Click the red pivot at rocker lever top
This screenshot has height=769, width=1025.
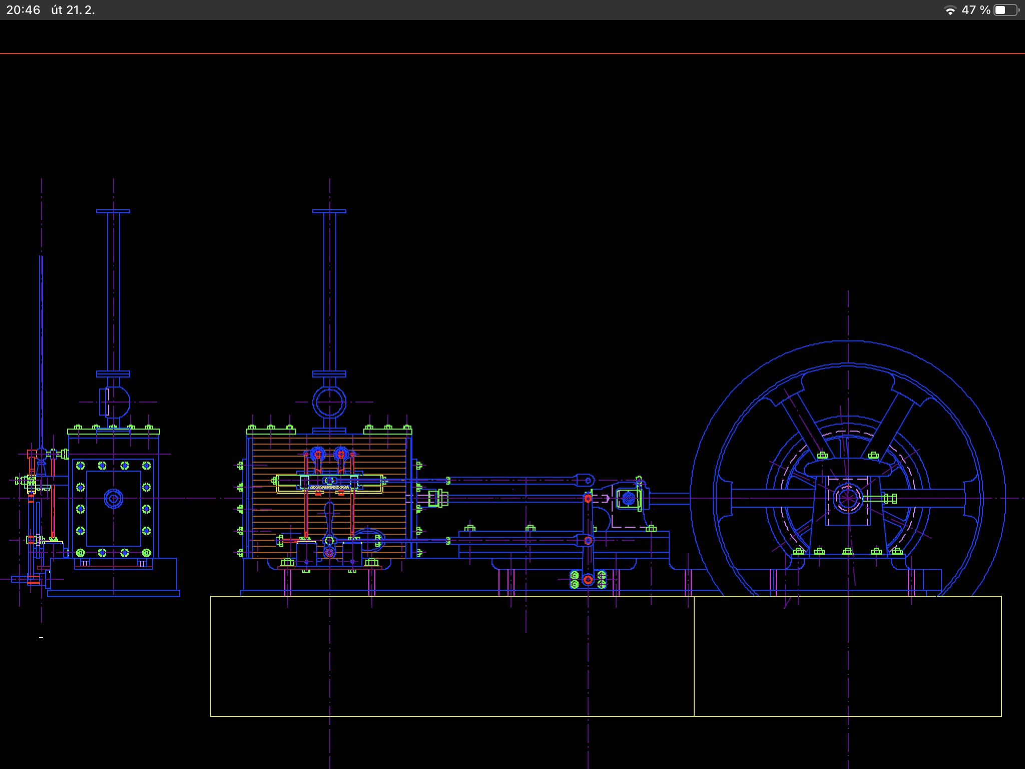tap(588, 498)
